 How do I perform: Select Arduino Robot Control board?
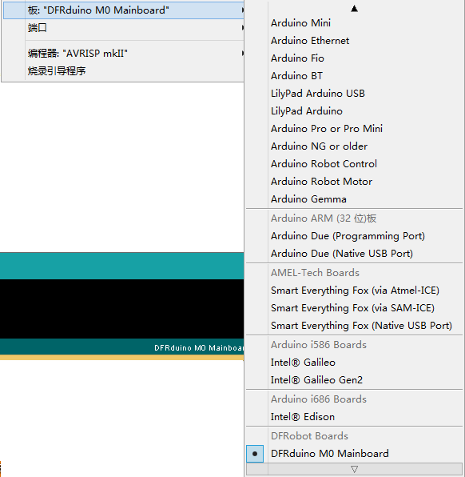pos(354,164)
